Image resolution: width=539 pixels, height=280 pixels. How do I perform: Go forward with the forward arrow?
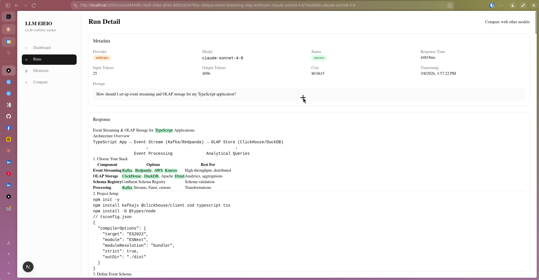[x=25, y=5]
